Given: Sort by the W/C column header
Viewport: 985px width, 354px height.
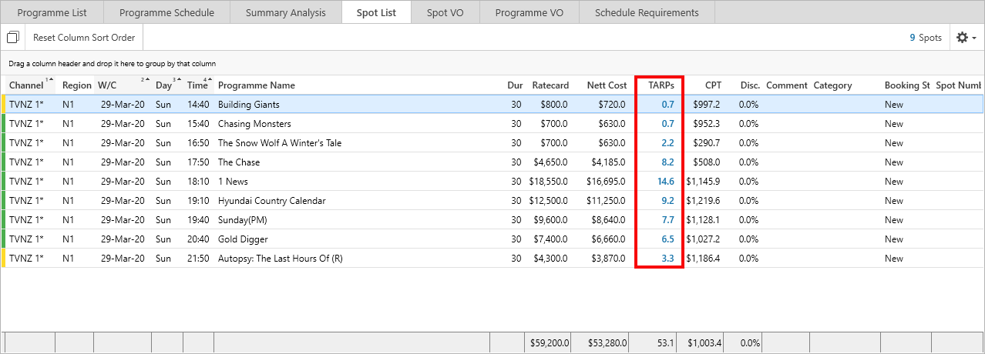Looking at the screenshot, I should click(x=123, y=85).
